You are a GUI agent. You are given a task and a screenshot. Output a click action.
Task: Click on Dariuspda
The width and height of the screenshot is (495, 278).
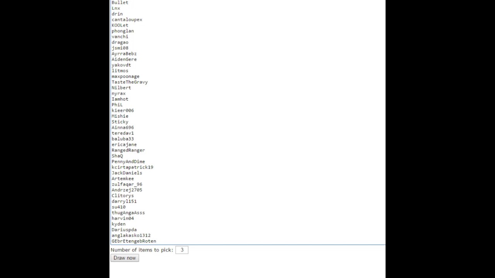point(124,229)
